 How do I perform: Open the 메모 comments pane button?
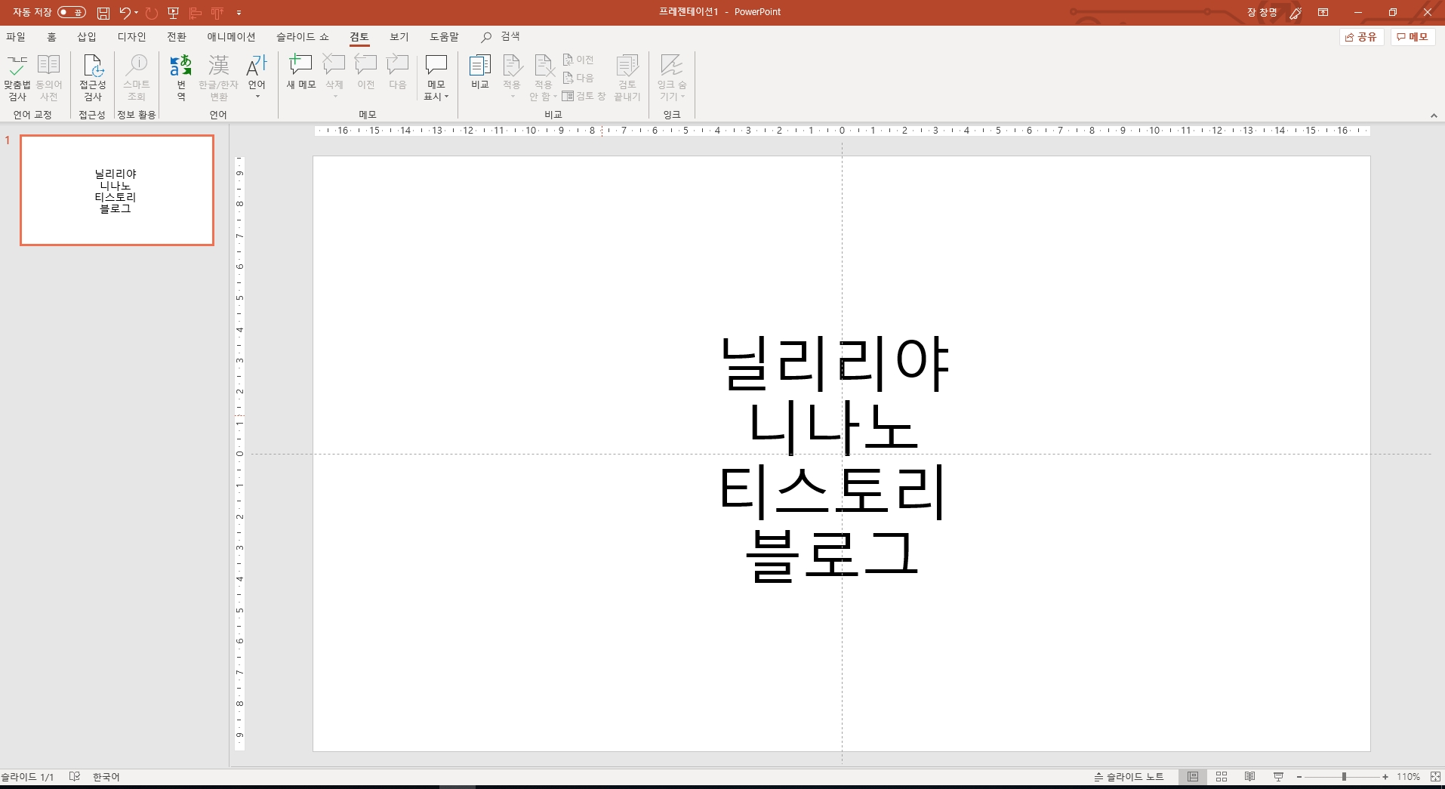coord(1413,37)
